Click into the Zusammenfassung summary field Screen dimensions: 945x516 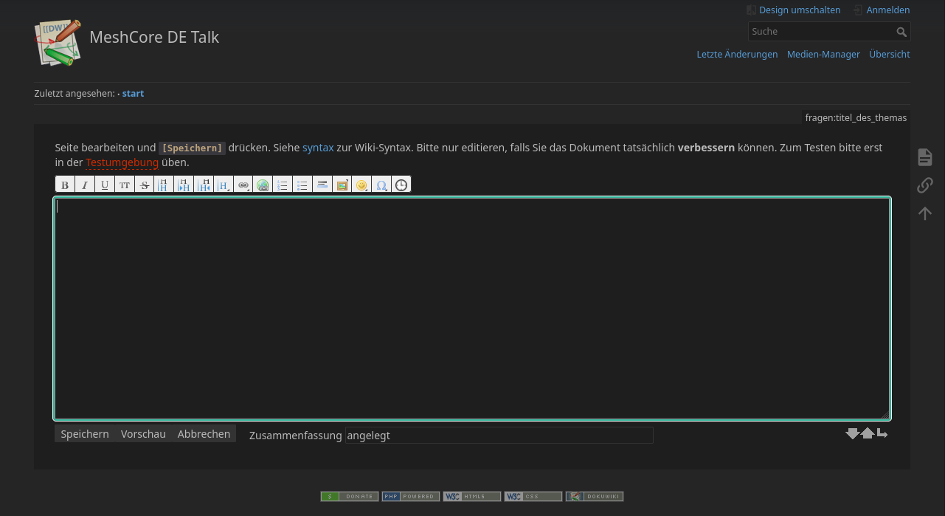click(x=499, y=436)
